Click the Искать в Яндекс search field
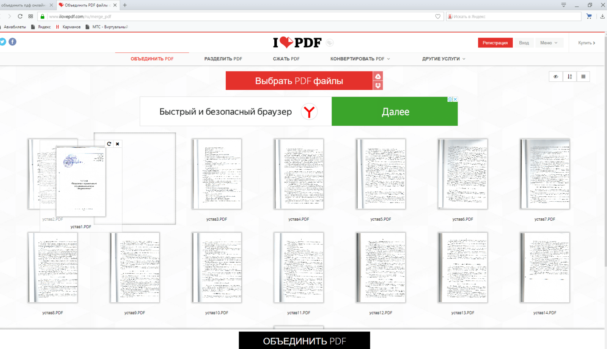 pyautogui.click(x=514, y=16)
